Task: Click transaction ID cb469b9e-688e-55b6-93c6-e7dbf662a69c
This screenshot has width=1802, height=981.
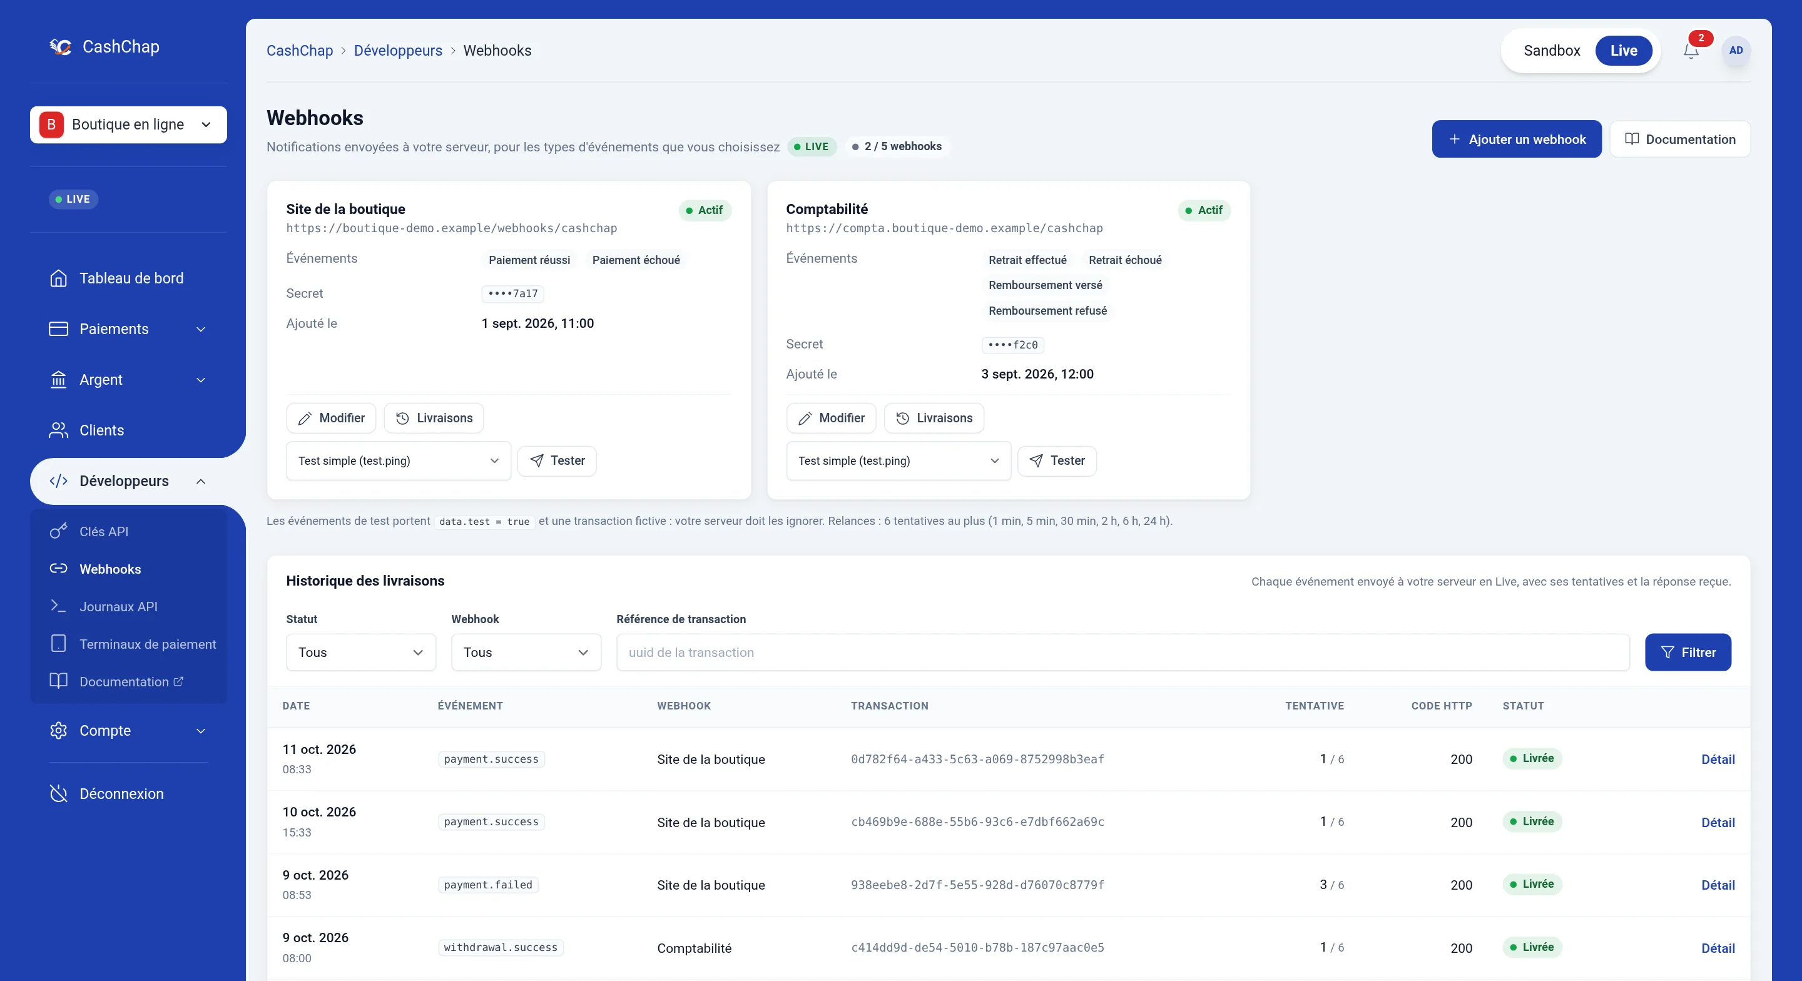Action: [977, 822]
